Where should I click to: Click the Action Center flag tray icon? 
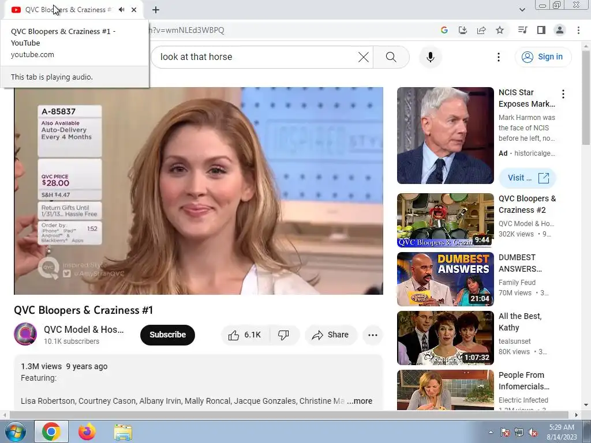coord(505,432)
